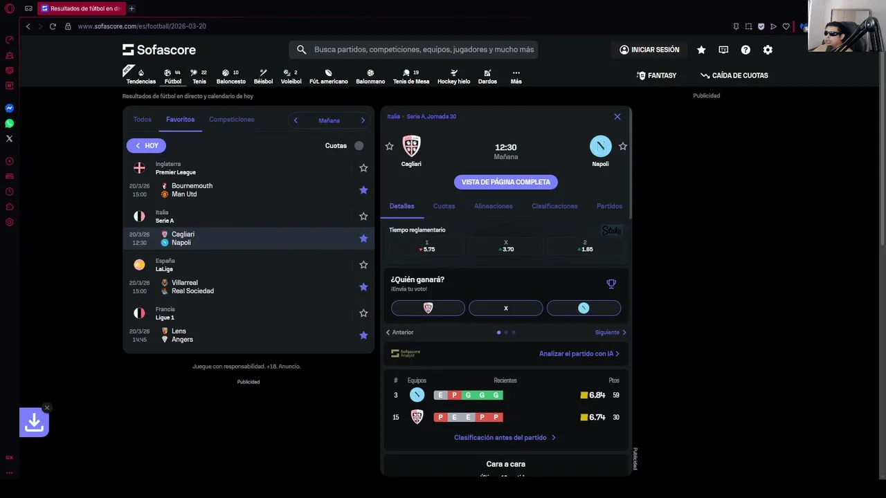Viewport: 886px width, 498px height.
Task: Open the Voleibol sport icon
Action: coord(291,76)
